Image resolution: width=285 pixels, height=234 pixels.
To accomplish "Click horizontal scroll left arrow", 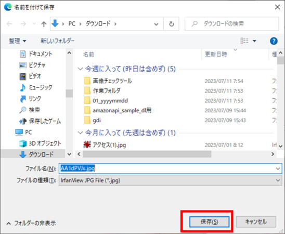I will point(79,154).
